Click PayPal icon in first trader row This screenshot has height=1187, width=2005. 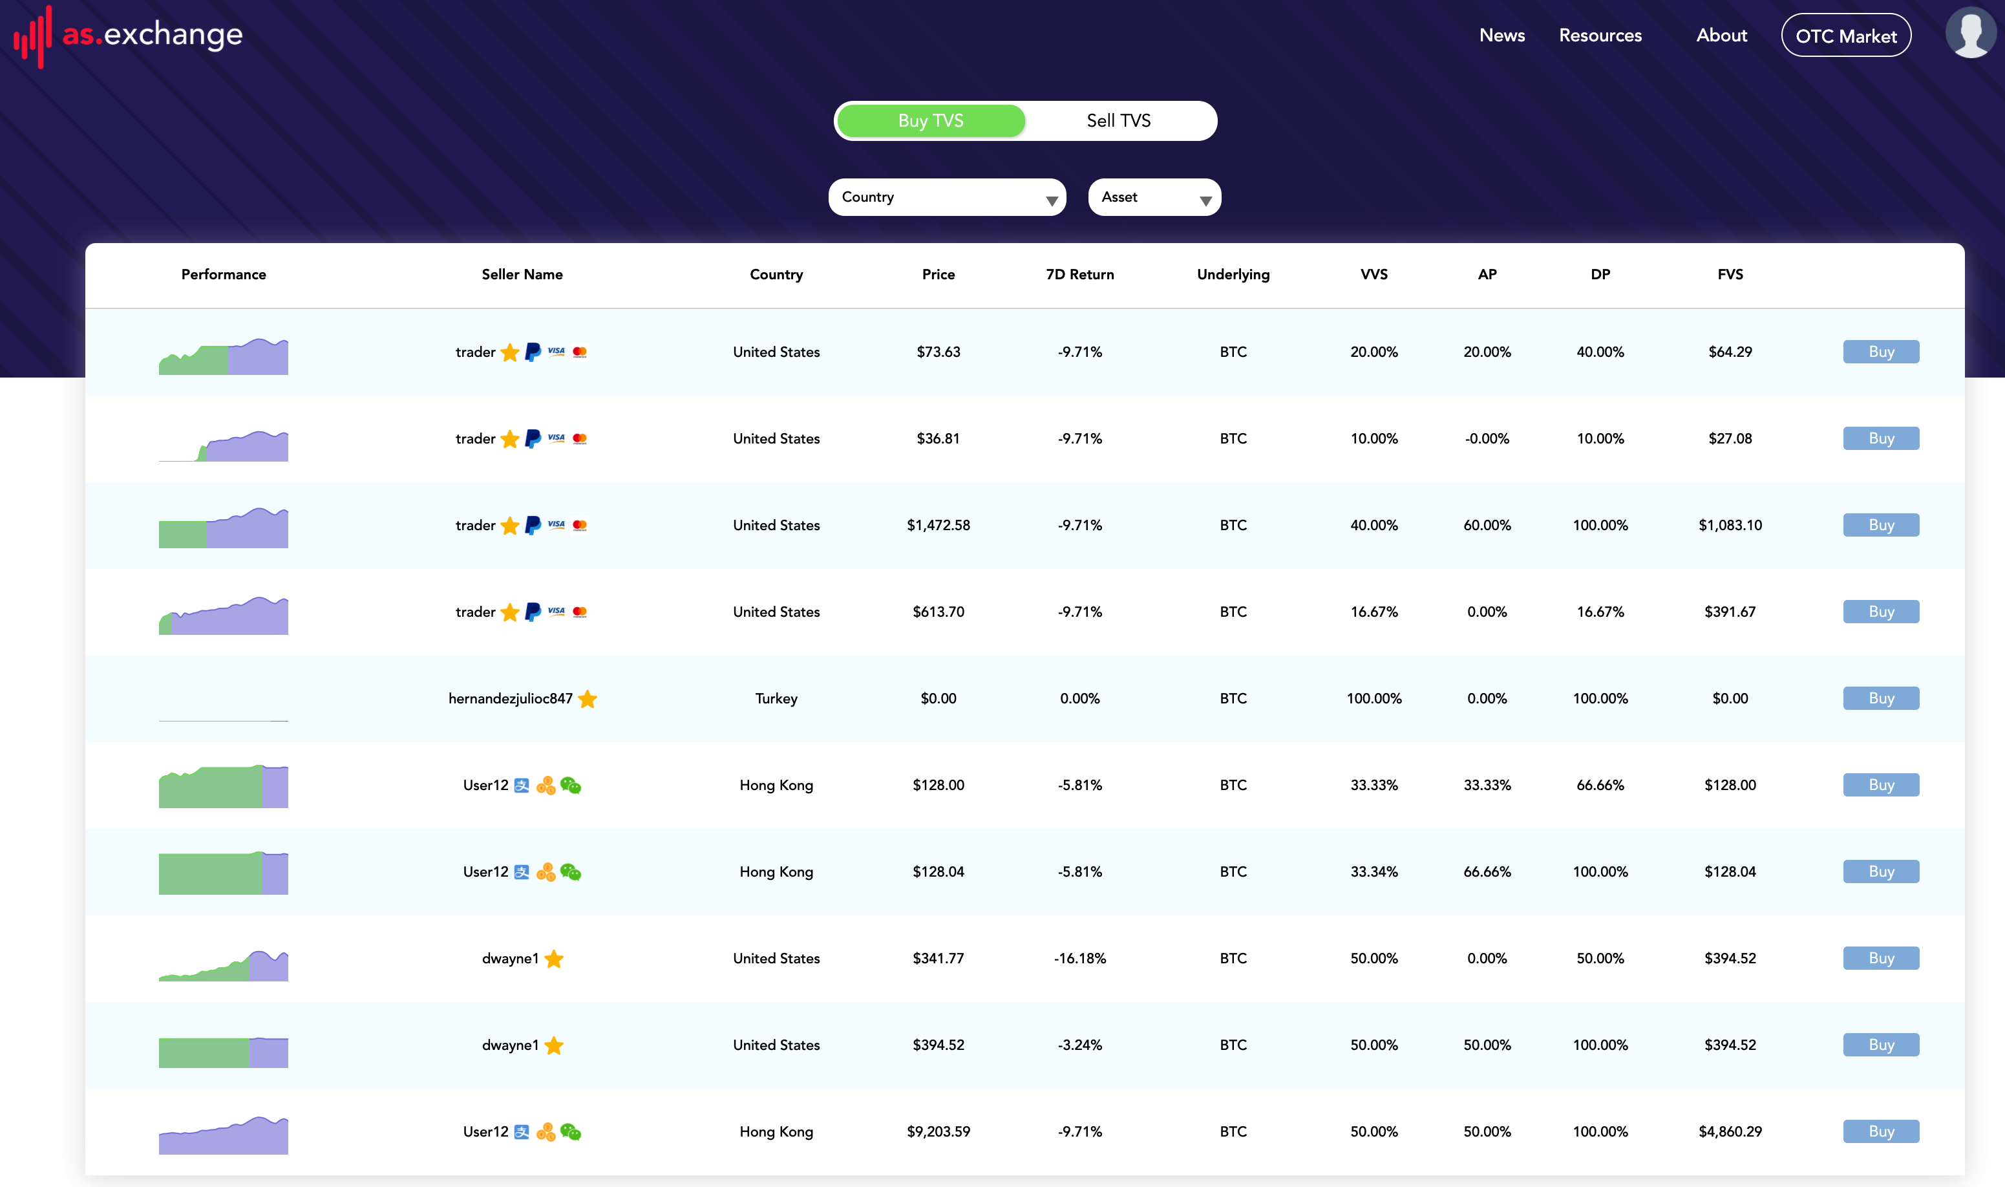[533, 352]
